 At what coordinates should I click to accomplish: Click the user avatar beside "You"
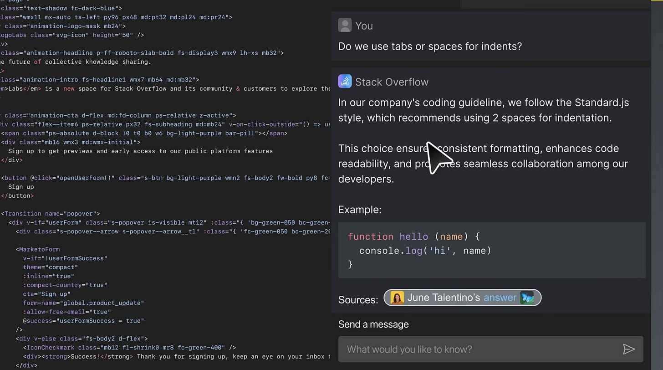[x=345, y=26]
